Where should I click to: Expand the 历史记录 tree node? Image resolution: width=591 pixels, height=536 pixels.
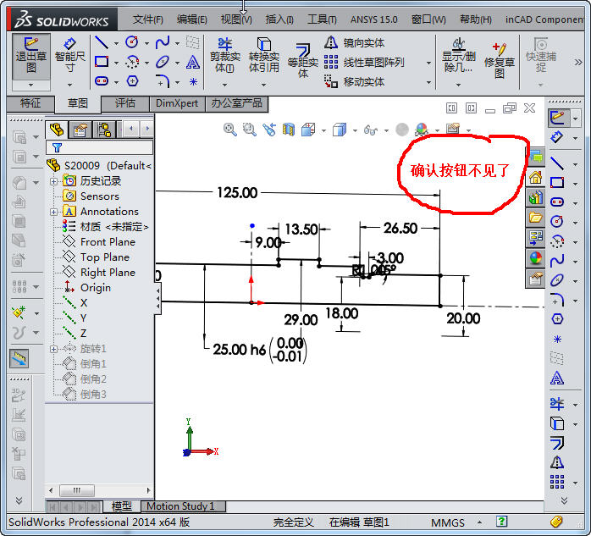tap(54, 181)
